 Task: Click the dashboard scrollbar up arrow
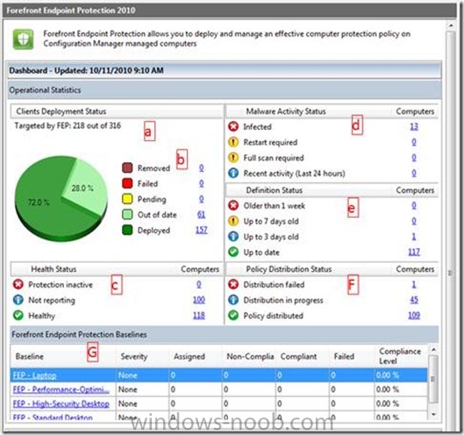coord(451,25)
